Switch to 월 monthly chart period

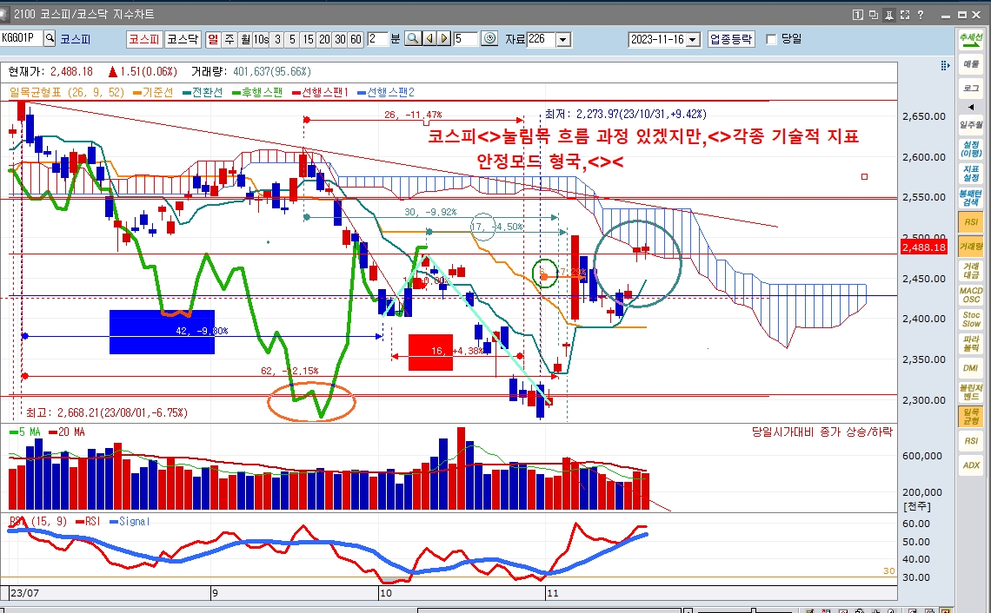245,39
